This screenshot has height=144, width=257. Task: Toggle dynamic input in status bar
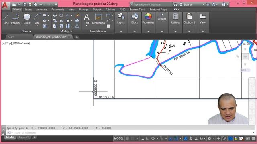coord(142,138)
